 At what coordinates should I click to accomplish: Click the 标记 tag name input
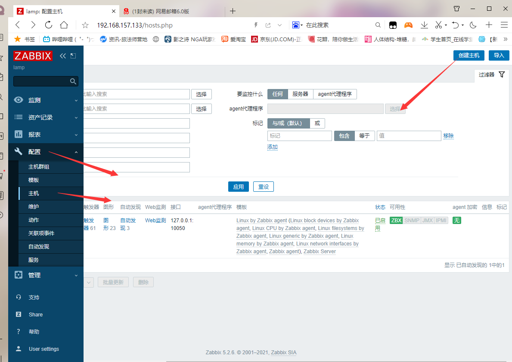[x=300, y=136]
